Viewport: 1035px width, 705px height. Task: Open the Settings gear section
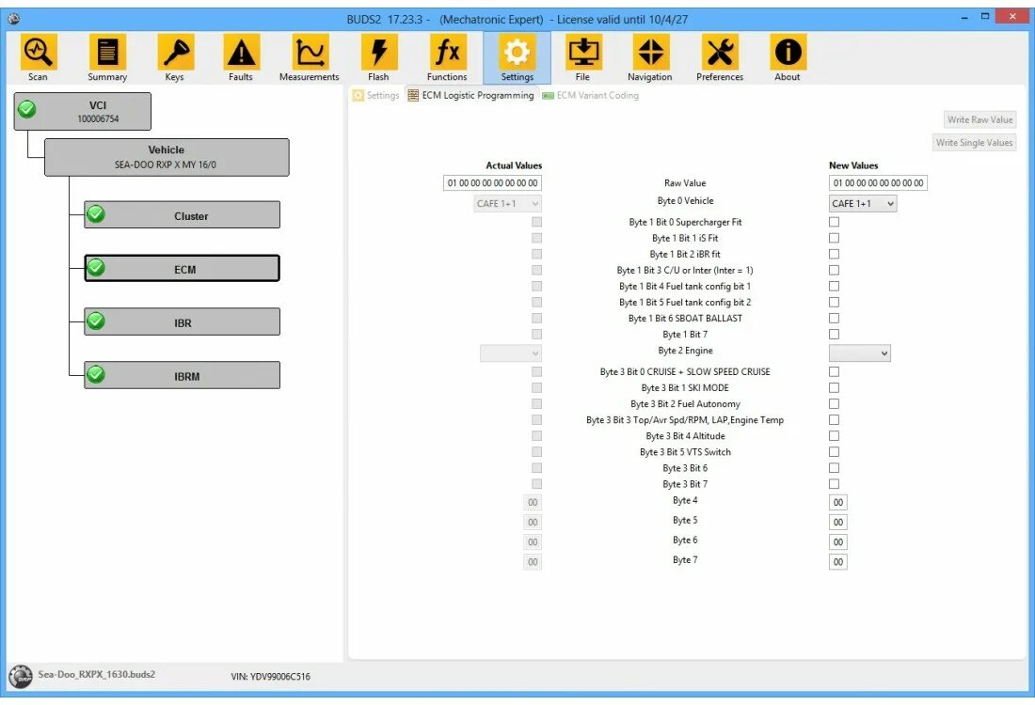(517, 58)
